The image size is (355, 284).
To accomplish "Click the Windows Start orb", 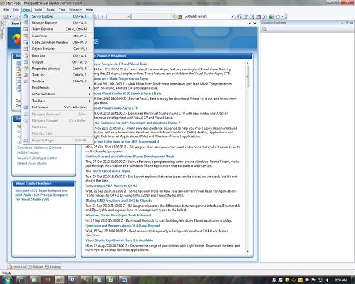I will tap(7, 279).
